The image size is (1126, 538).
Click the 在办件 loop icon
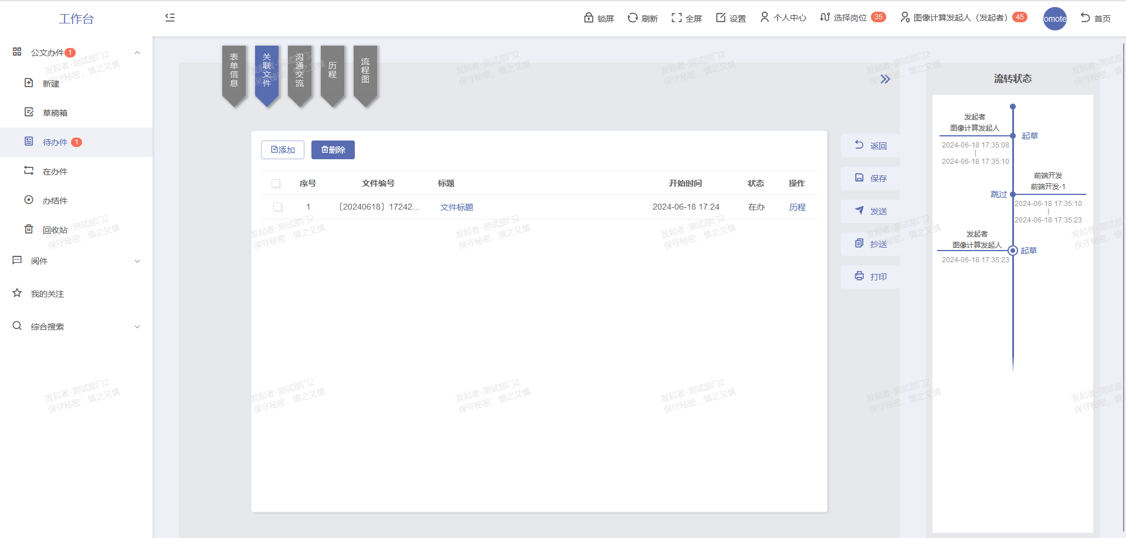[29, 170]
